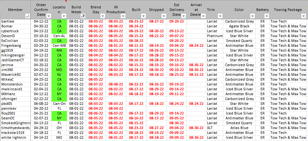This screenshot has width=308, height=141.
Task: Click the active Build Week filter icon
Action: [83, 15]
